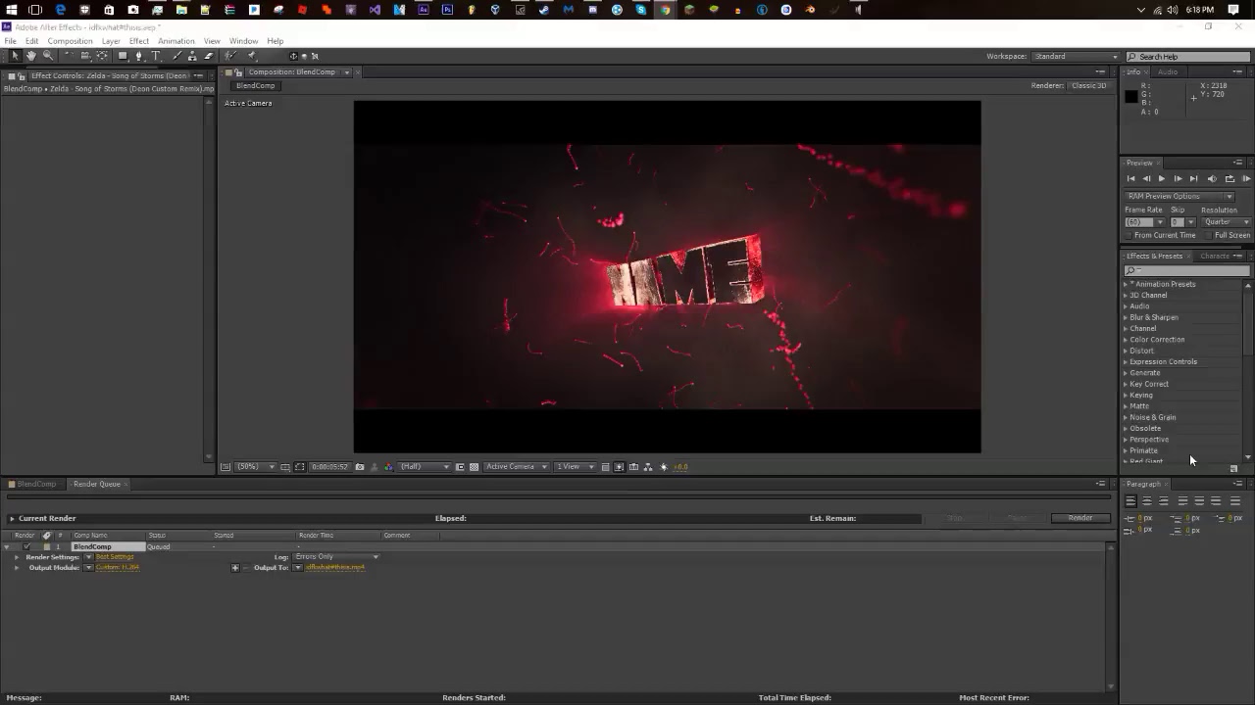1255x705 pixels.
Task: Expand the Color Correction effects category
Action: click(1156, 340)
